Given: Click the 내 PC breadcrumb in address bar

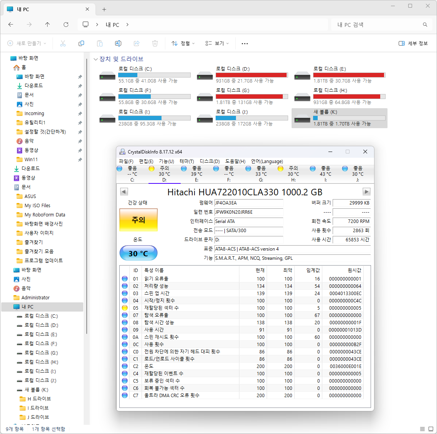Looking at the screenshot, I should (x=112, y=25).
